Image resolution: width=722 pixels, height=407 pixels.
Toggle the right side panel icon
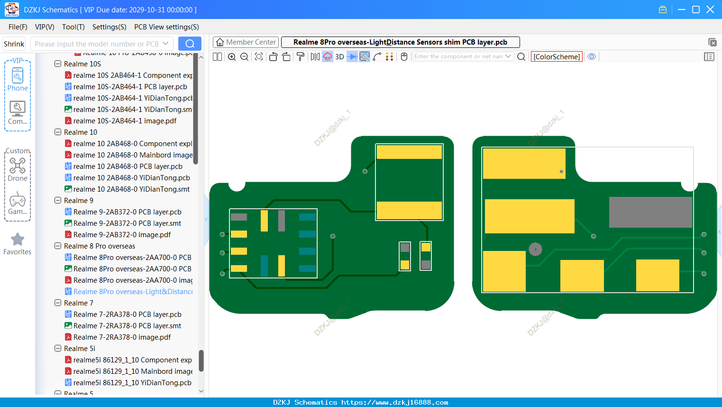point(709,56)
